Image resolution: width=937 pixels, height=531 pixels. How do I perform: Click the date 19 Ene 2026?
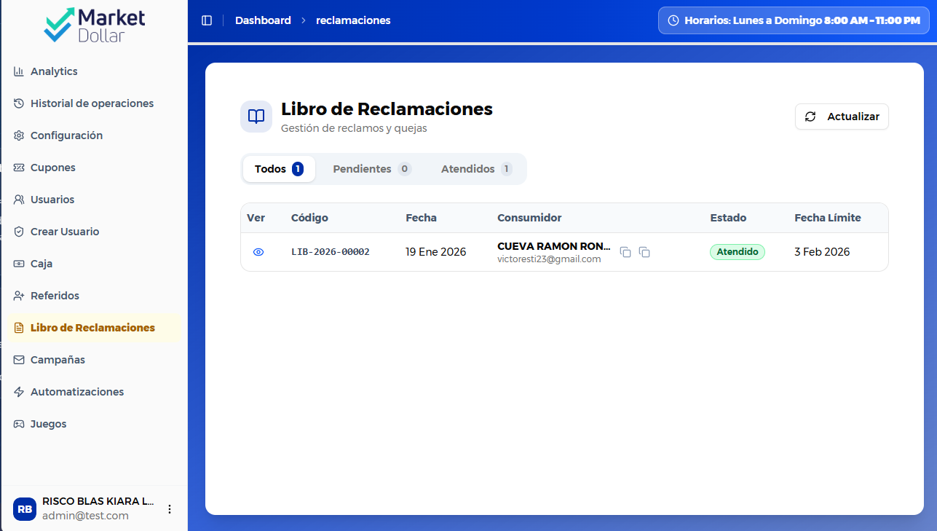[x=436, y=252]
